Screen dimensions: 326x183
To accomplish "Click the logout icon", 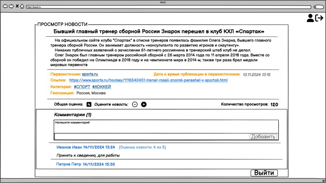I will coord(319,18).
